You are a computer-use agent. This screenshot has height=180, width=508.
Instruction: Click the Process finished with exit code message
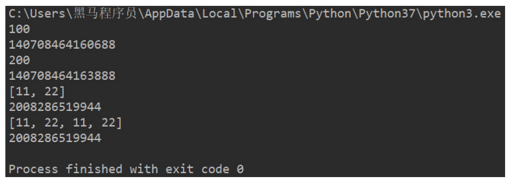[x=126, y=169]
